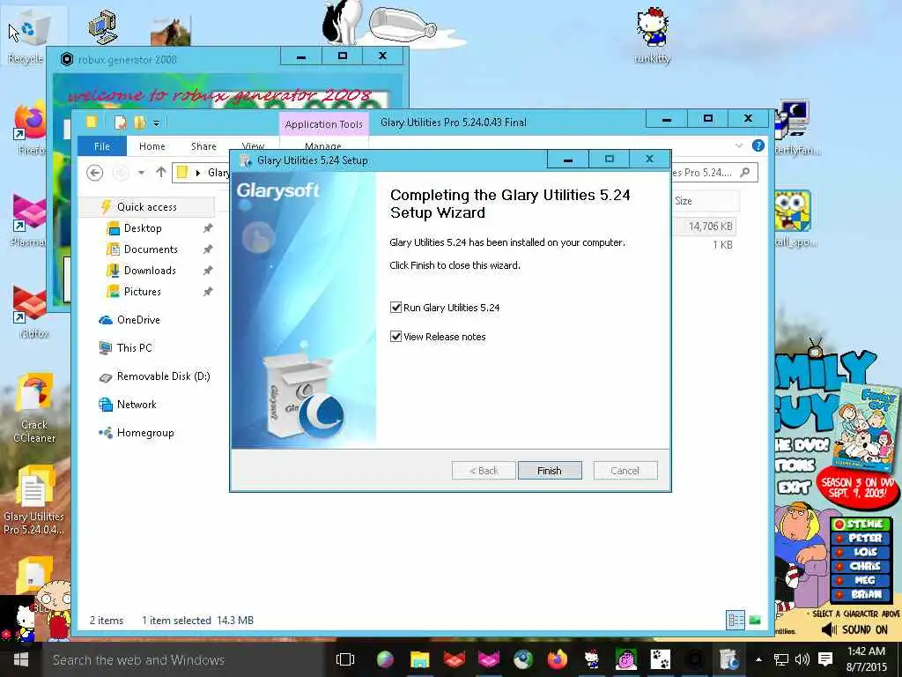This screenshot has height=677, width=902.
Task: Click Glary setup icon on taskbar
Action: click(x=728, y=659)
